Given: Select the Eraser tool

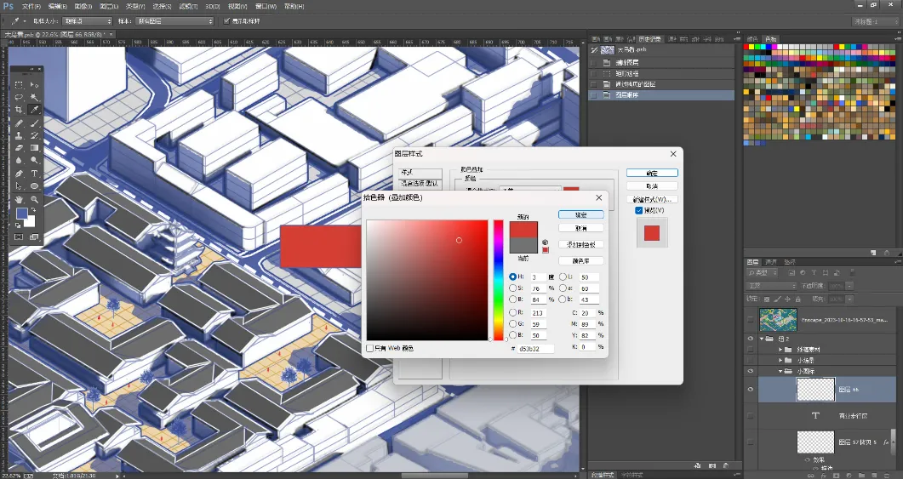Looking at the screenshot, I should click(19, 148).
